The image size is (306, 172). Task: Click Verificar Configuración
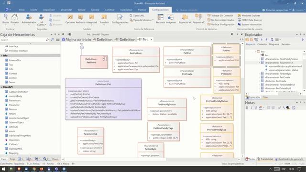(x=221, y=24)
